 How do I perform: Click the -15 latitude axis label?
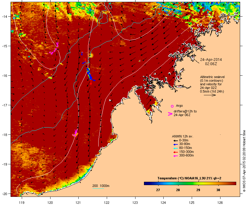pos(5,46)
